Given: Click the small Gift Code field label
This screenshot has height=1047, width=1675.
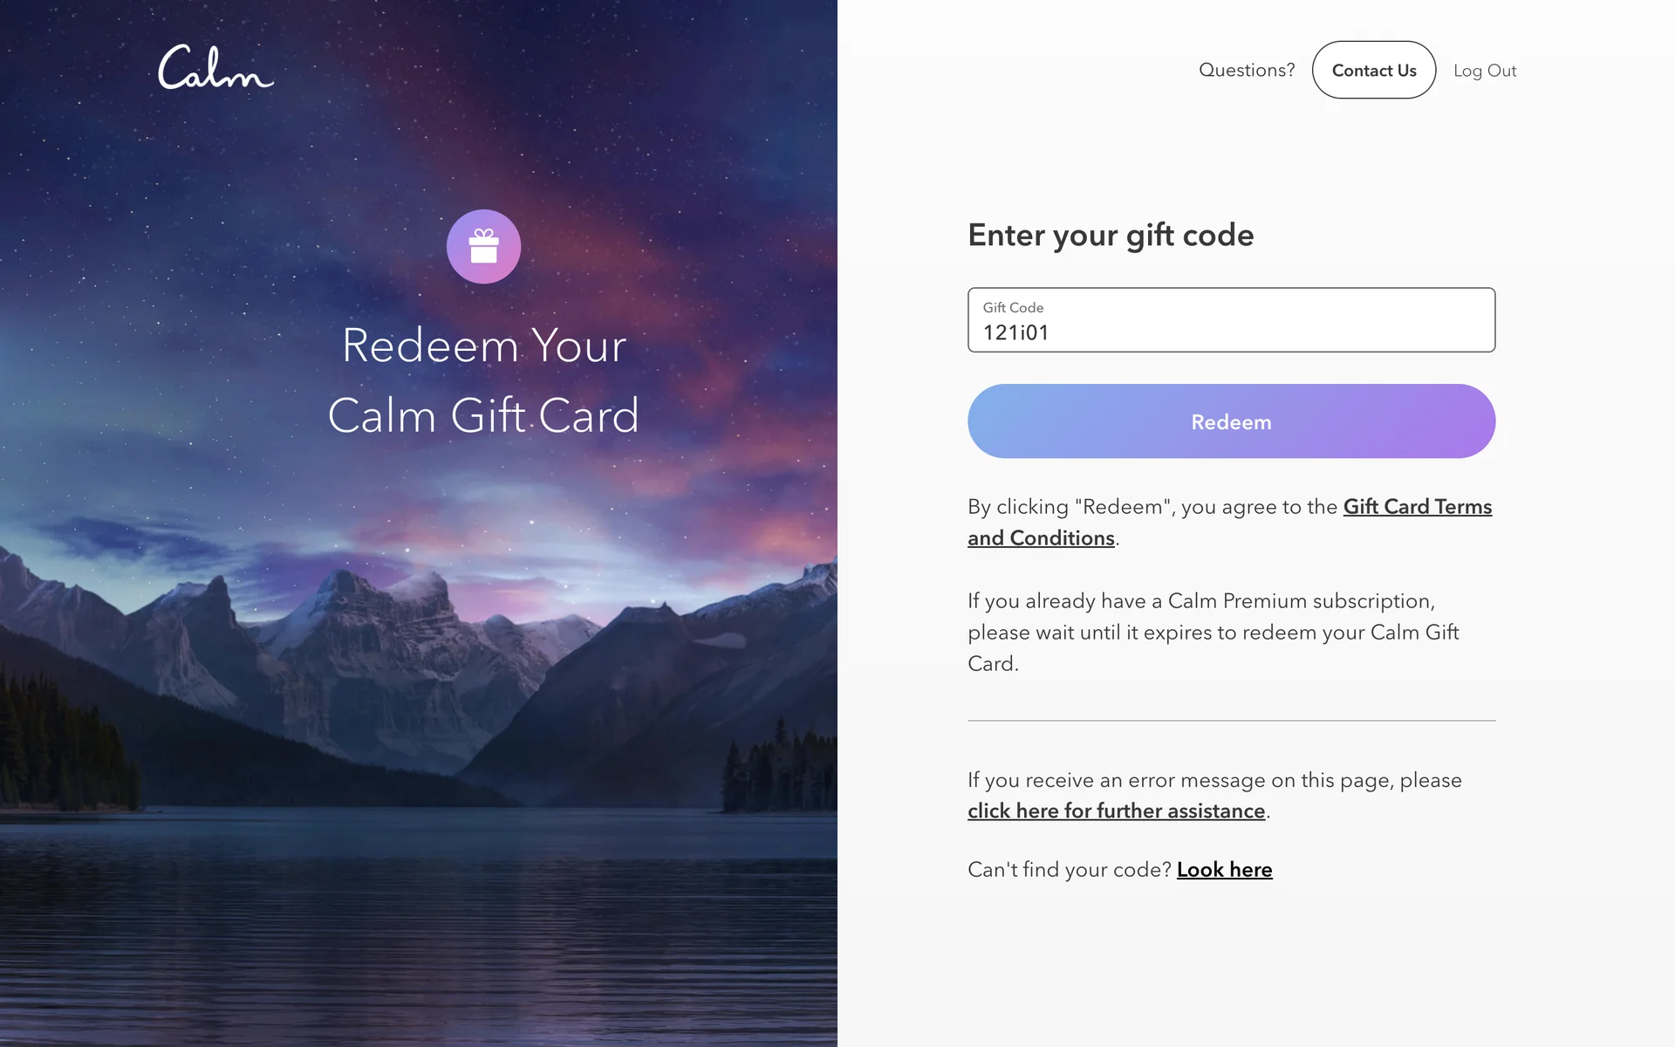Looking at the screenshot, I should pyautogui.click(x=1013, y=307).
